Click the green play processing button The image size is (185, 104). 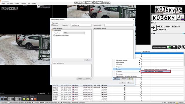[24, 99]
